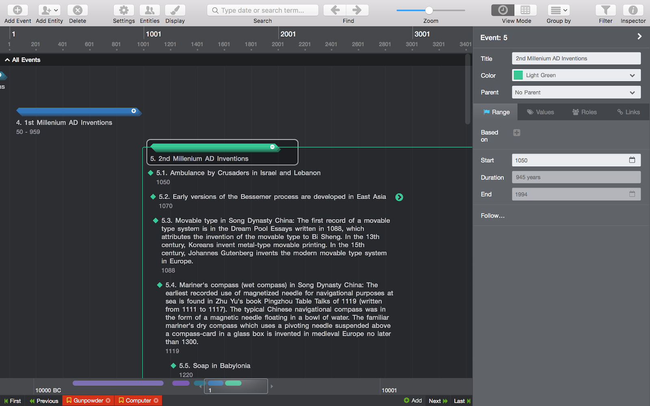Edit the Start date field
The image size is (650, 406).
576,160
